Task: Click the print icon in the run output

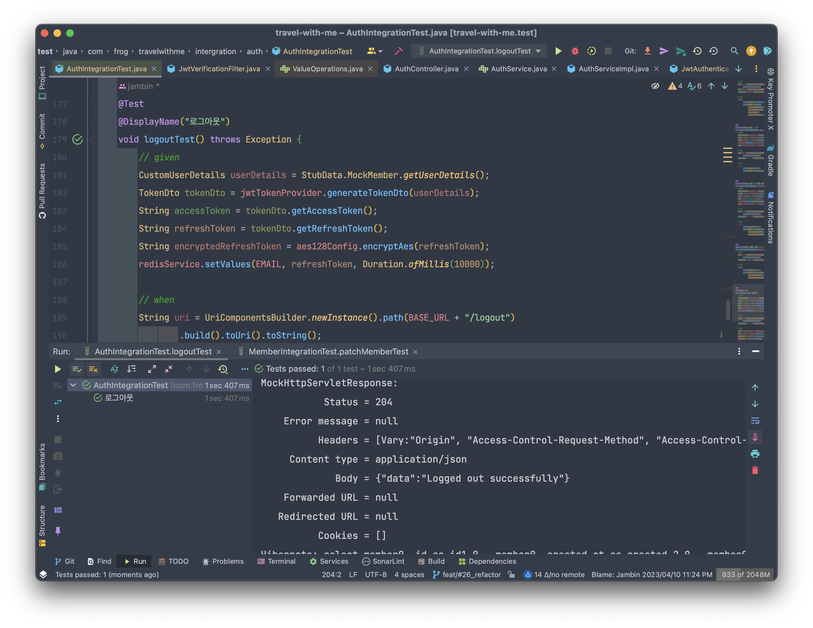Action: coord(755,454)
